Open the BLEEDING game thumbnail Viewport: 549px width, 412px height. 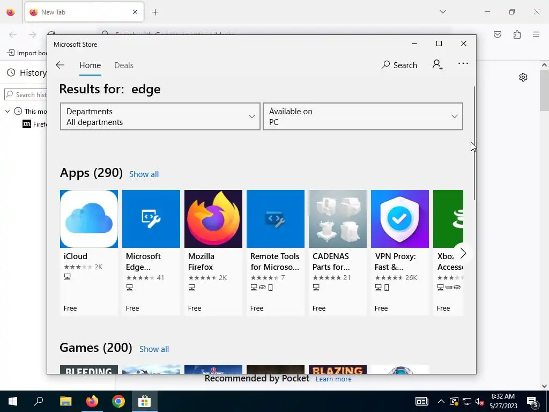[89, 369]
